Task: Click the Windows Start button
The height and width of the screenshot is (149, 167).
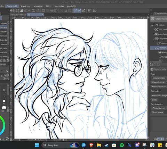Action: (x=37, y=145)
